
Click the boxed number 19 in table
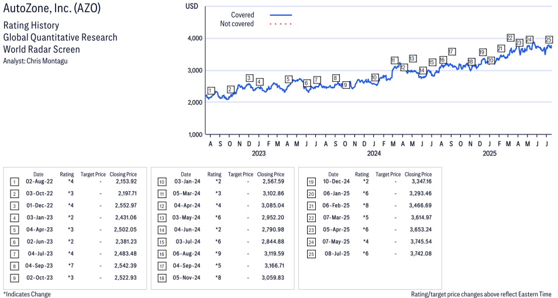pyautogui.click(x=311, y=182)
